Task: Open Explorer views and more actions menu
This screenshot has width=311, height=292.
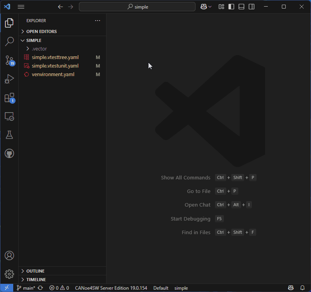Action: click(x=98, y=21)
